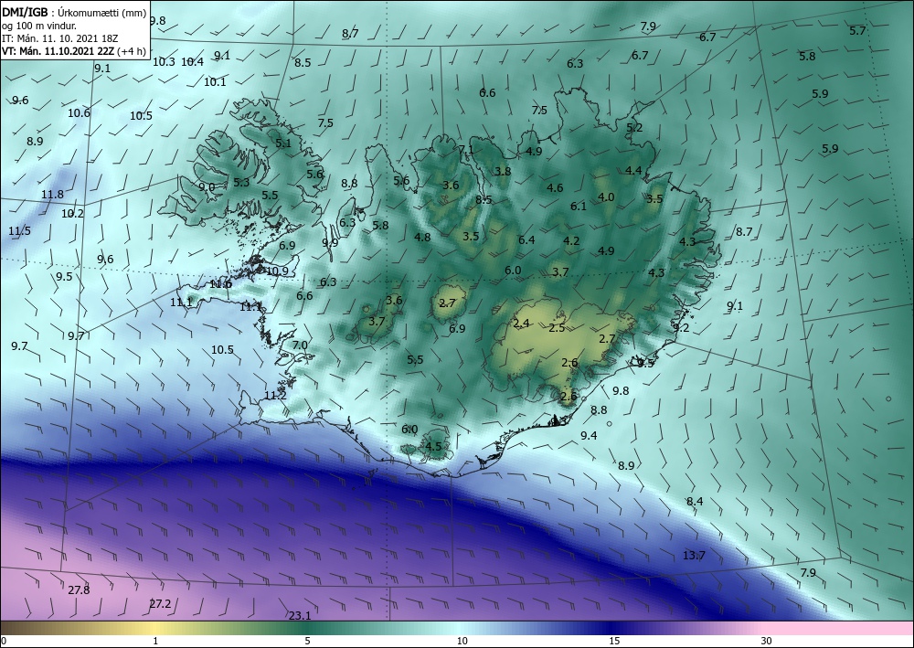Viewport: 914px width, 648px height.
Task: Click the 10.2 value on the map
Action: 72,213
